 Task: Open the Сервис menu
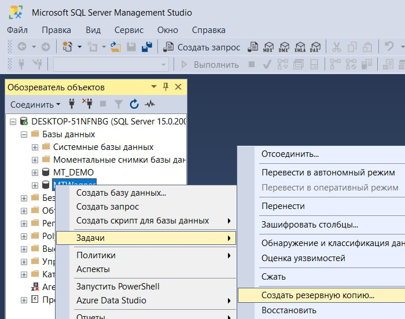tap(129, 30)
